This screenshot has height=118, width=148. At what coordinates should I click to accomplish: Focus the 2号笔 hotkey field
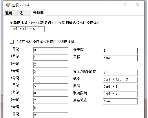point(51,65)
